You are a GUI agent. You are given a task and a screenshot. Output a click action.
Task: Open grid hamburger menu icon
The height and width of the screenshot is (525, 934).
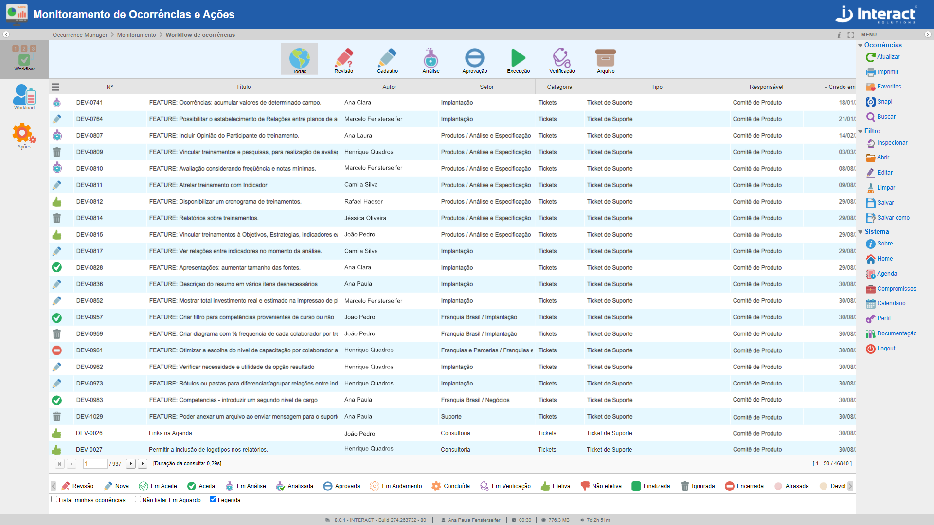(55, 87)
